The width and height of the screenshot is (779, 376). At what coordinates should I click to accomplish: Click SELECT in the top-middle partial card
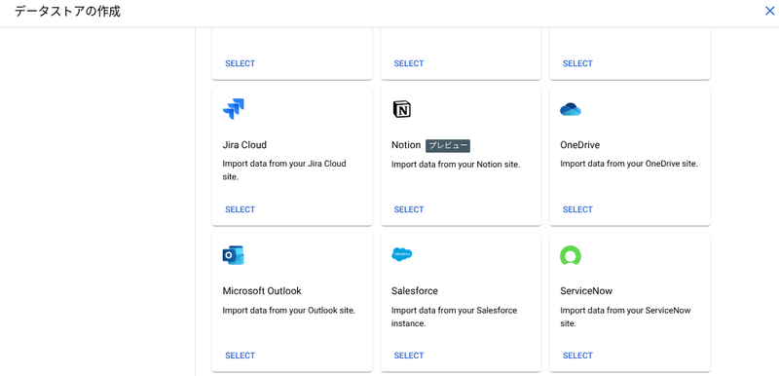tap(409, 63)
